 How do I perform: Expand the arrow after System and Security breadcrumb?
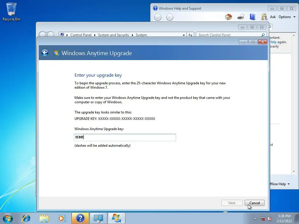[x=132, y=35]
